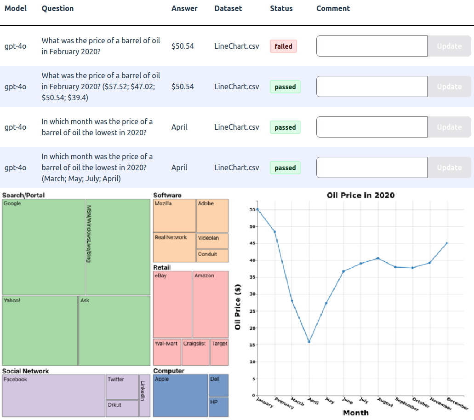Click the February data point on line chart
Screen dimensions: 474x420
click(x=274, y=231)
